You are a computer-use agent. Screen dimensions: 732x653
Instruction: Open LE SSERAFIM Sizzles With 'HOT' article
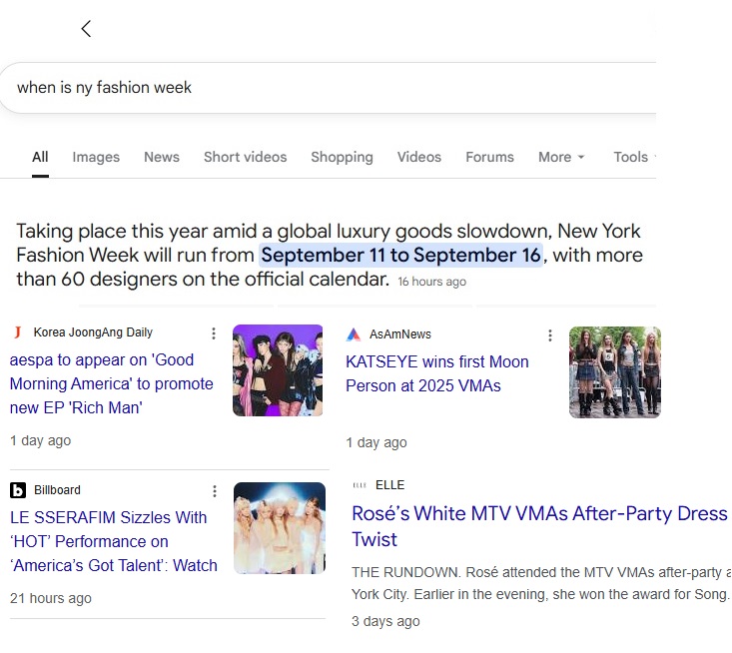(x=114, y=541)
